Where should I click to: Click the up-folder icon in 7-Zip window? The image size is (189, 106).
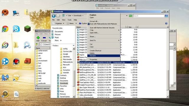(37, 44)
